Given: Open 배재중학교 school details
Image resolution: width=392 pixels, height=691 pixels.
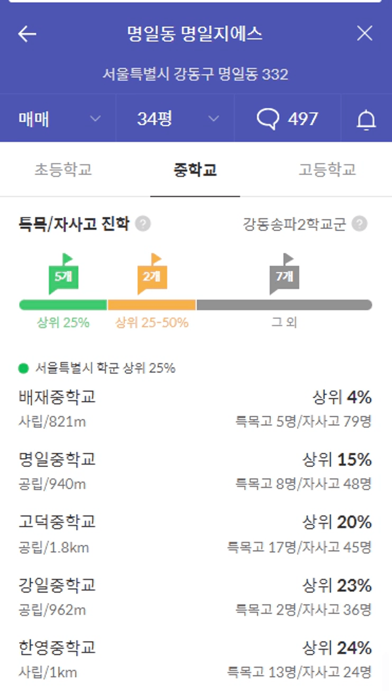Looking at the screenshot, I should [x=195, y=408].
